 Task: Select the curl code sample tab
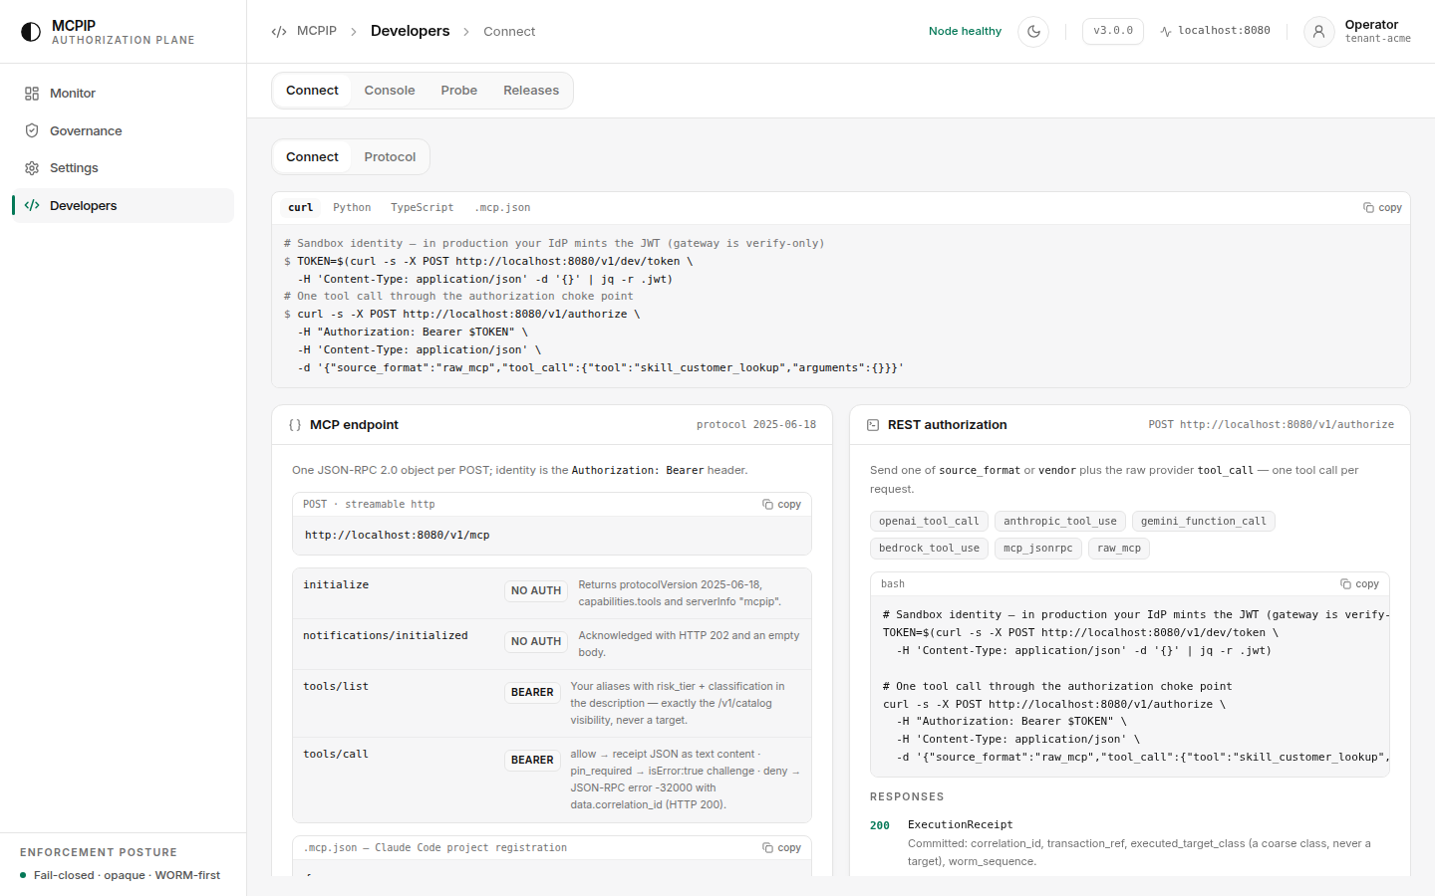pos(301,208)
